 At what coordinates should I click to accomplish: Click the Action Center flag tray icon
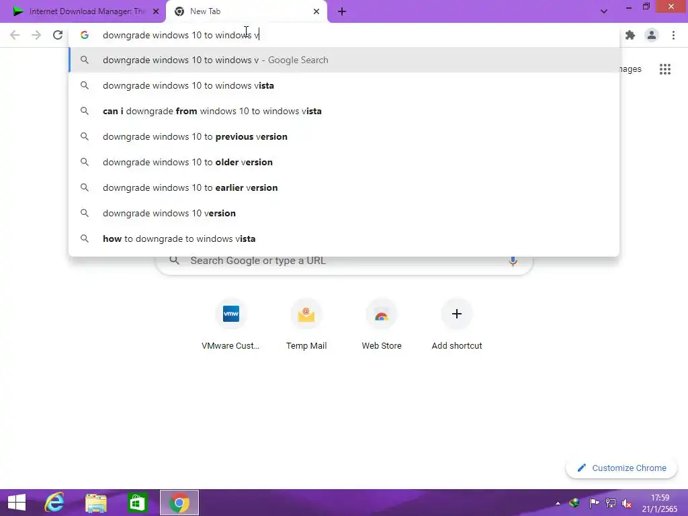click(594, 503)
